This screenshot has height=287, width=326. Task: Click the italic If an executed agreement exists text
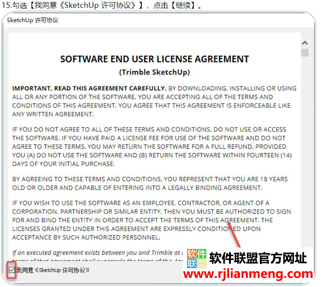click(x=96, y=252)
